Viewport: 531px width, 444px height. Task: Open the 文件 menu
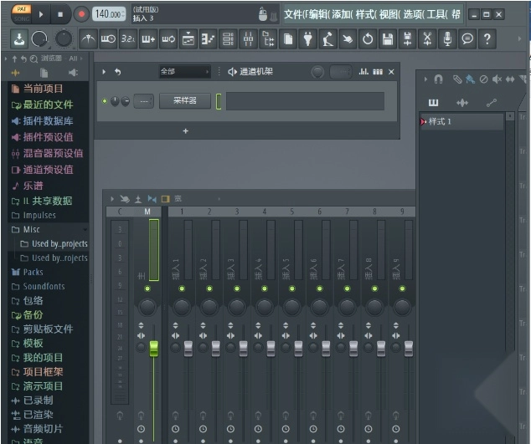tap(293, 14)
